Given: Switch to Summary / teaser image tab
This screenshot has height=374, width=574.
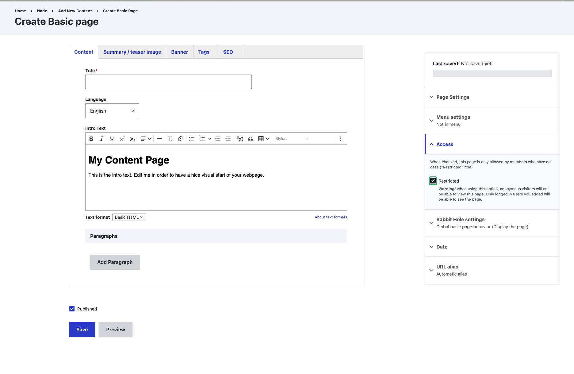Looking at the screenshot, I should tap(132, 52).
